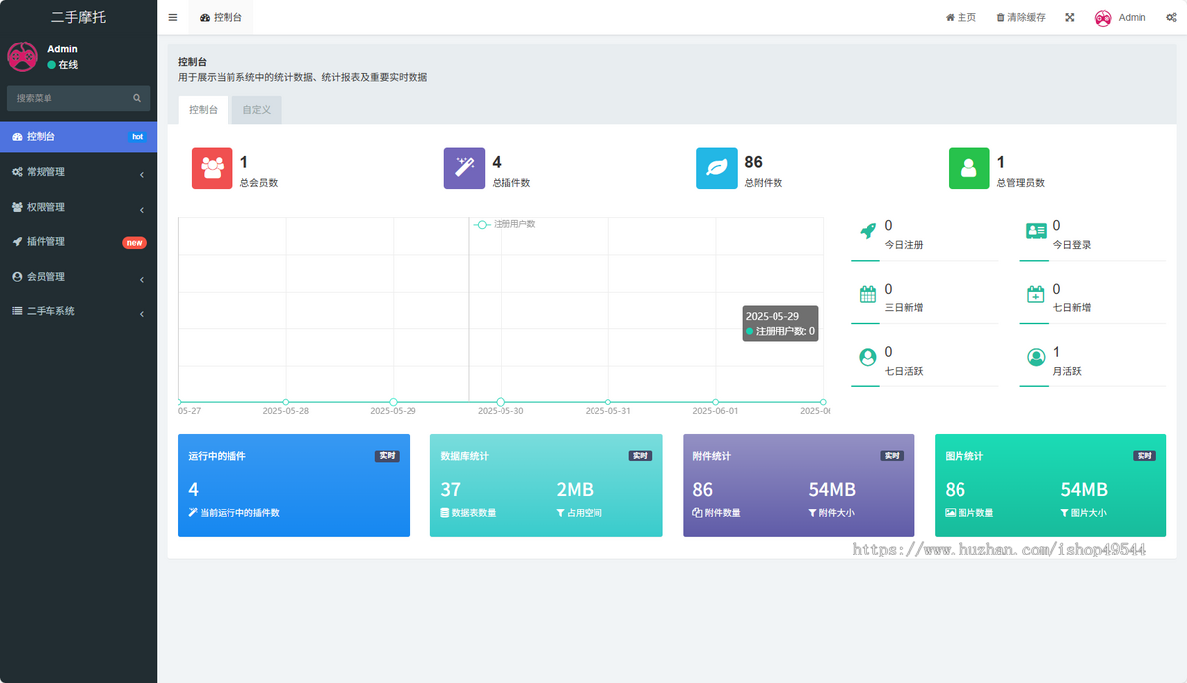Expand the 二手车系统 menu arrow
The height and width of the screenshot is (683, 1187).
point(142,314)
